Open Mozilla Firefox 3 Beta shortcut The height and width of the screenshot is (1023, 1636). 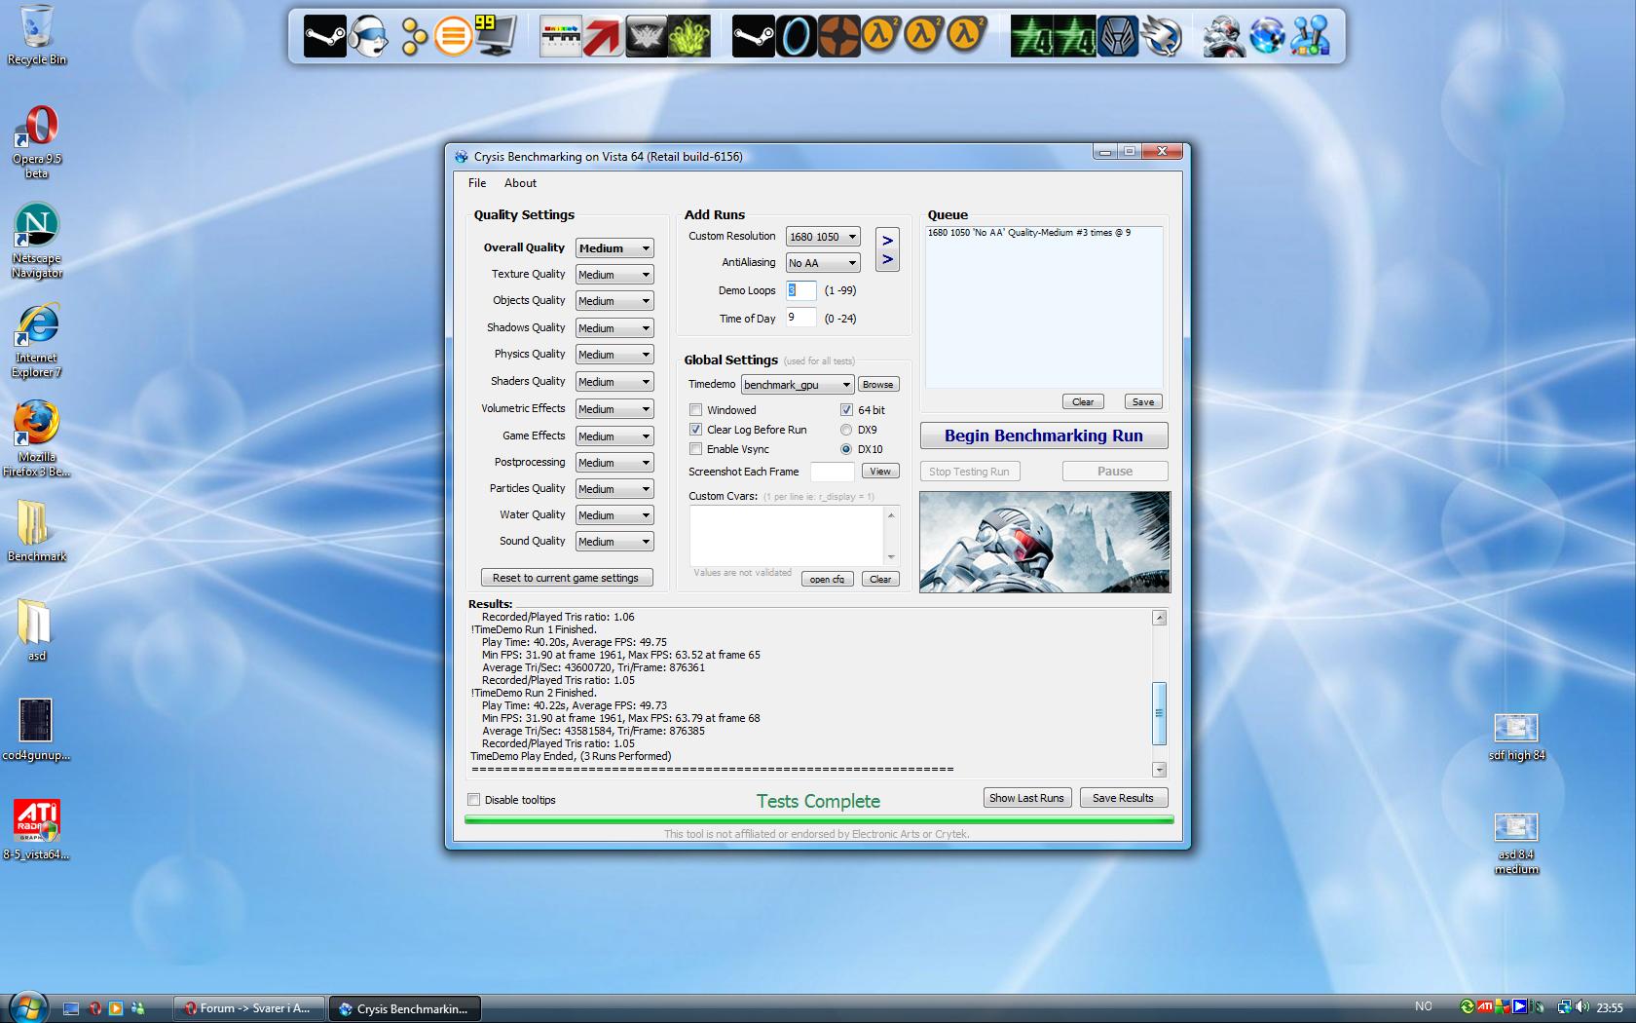(x=37, y=440)
